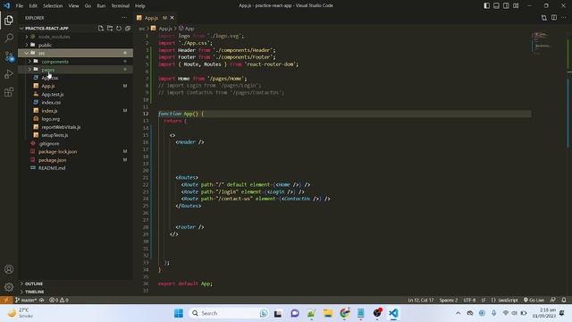Toggle the secondary side bar layout icon
The width and height of the screenshot is (572, 322).
tap(506, 5)
